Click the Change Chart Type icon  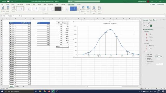94,7
